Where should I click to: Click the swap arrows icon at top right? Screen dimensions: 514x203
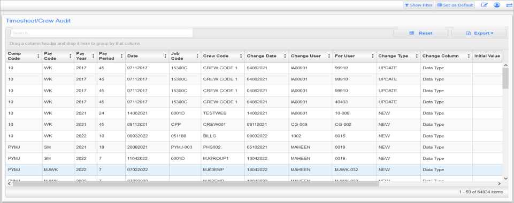pos(509,5)
